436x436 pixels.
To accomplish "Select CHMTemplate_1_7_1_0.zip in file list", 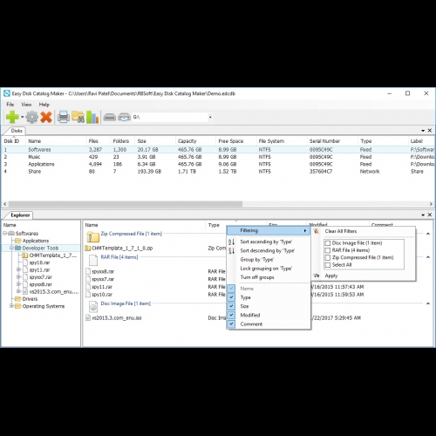I will (122, 248).
